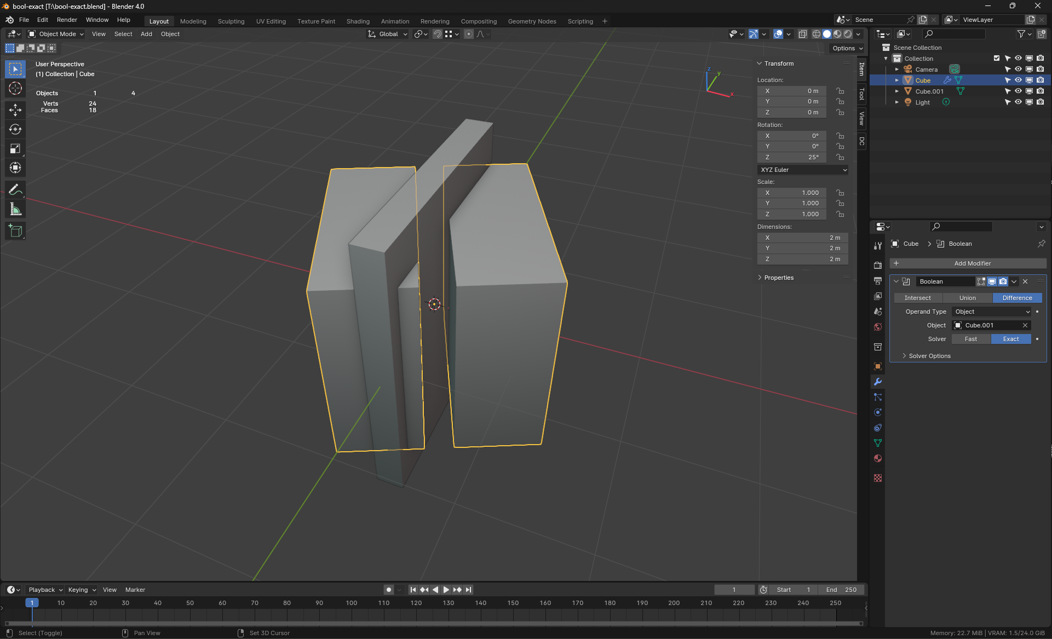Open the Global transform orientation dropdown
The image size is (1052, 639).
point(388,34)
